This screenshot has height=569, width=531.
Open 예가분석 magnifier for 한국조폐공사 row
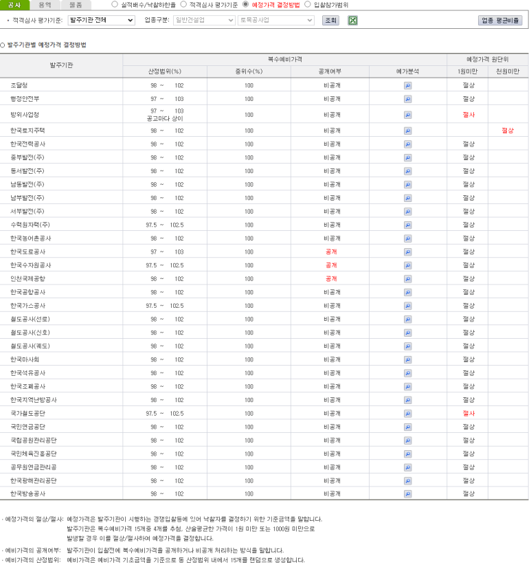point(407,386)
